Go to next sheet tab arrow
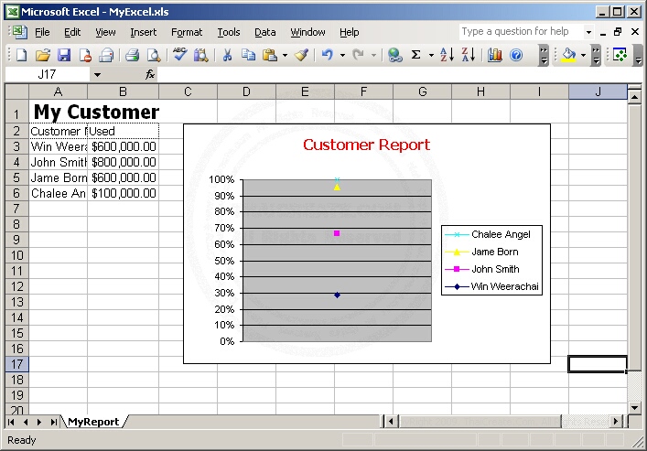Image resolution: width=647 pixels, height=451 pixels. [39, 422]
